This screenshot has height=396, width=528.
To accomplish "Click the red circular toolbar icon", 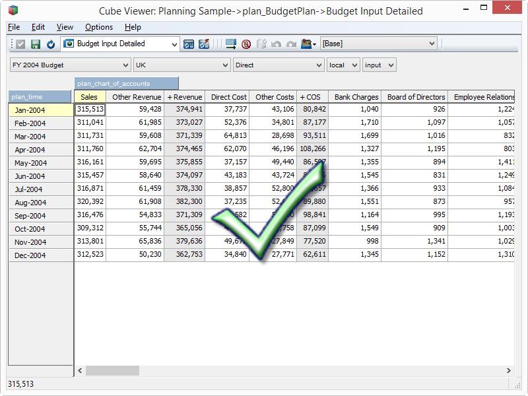I will [x=246, y=44].
